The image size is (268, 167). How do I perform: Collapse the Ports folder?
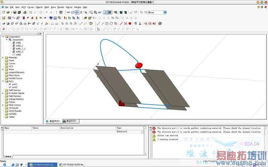pyautogui.click(x=3, y=81)
